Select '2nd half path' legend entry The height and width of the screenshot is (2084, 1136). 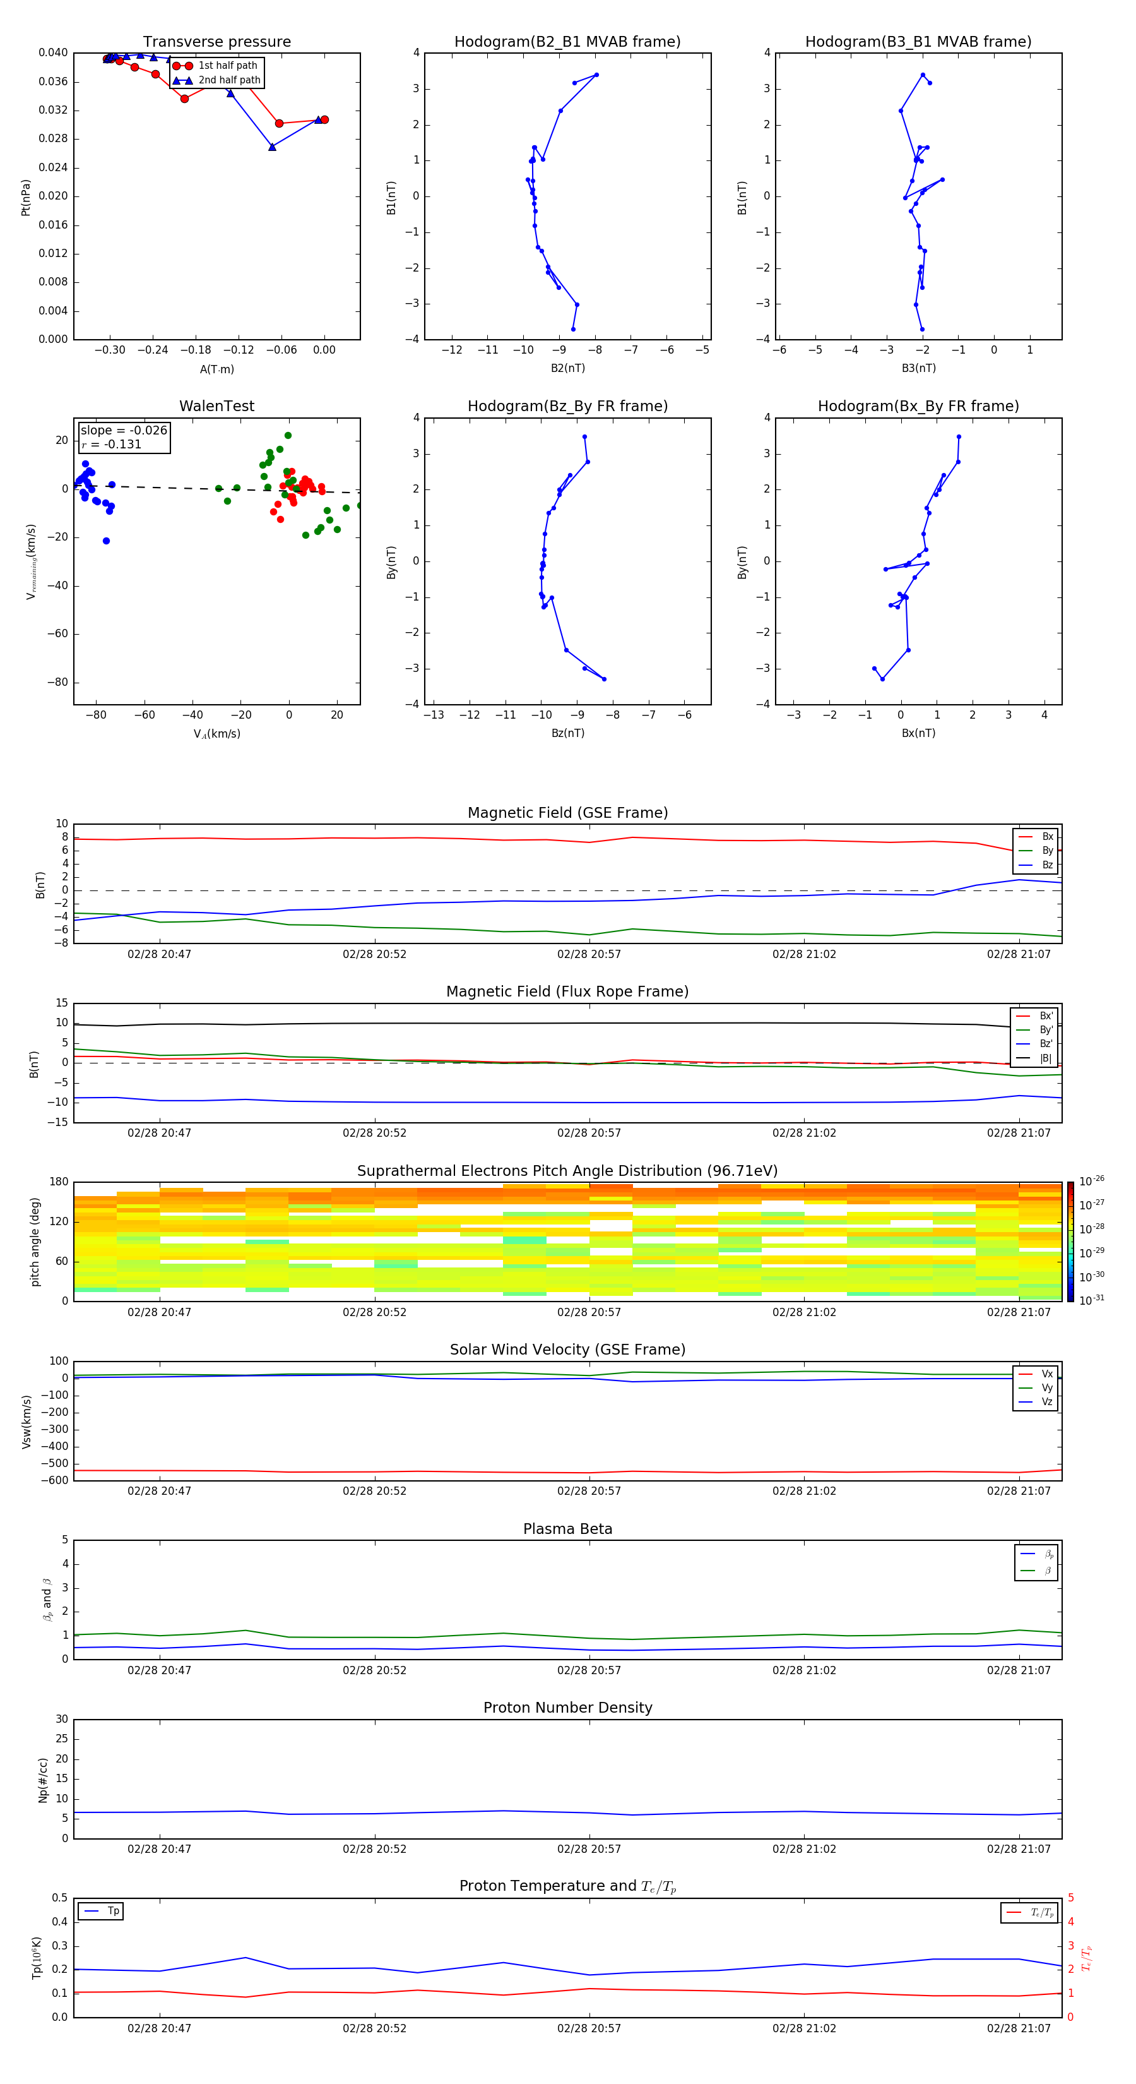pos(216,80)
